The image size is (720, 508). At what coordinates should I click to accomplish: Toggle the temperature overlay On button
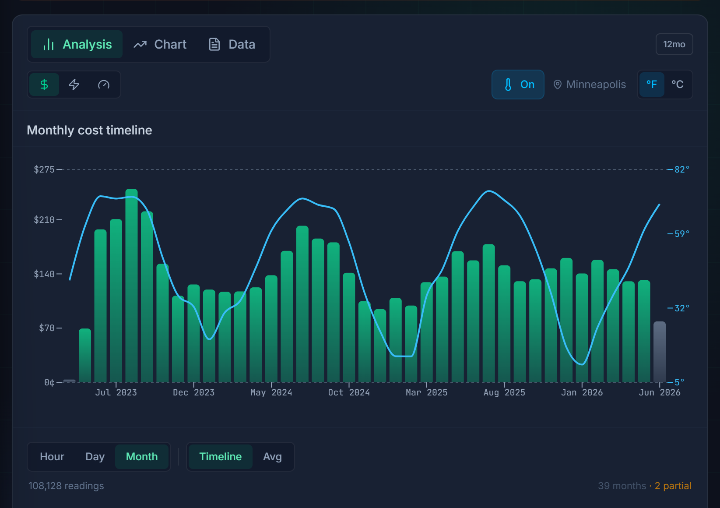(x=518, y=85)
